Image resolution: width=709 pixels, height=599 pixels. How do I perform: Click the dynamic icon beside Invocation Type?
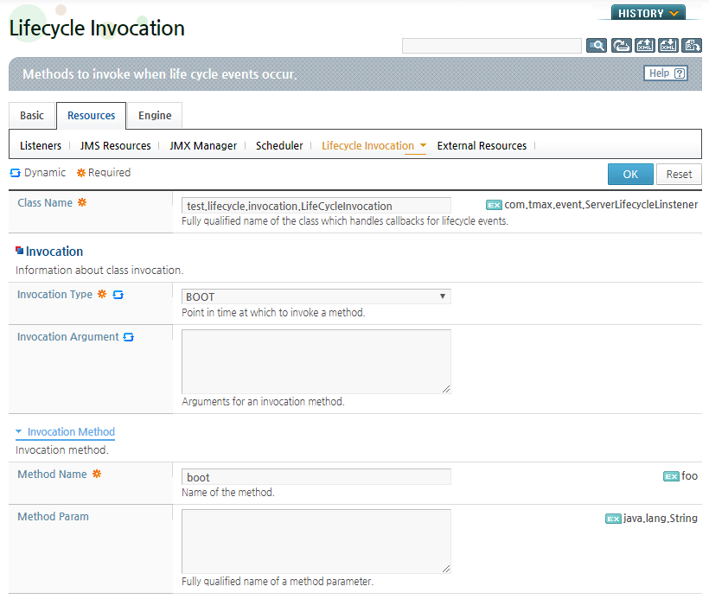[x=118, y=295]
